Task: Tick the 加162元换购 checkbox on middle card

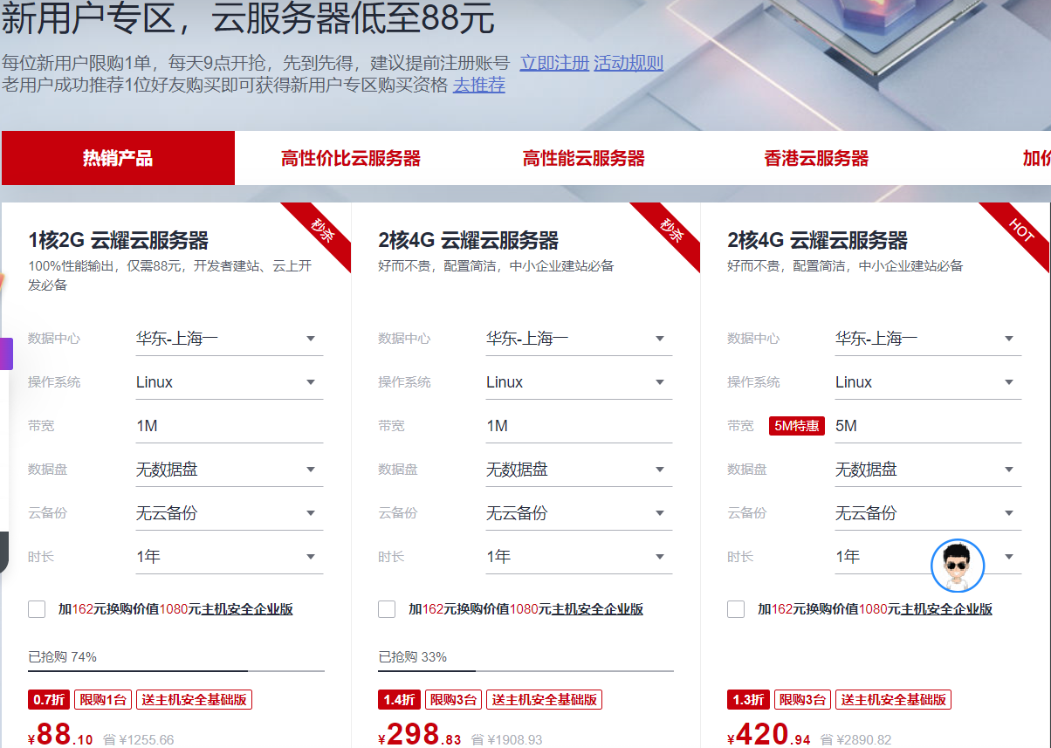Action: click(387, 609)
